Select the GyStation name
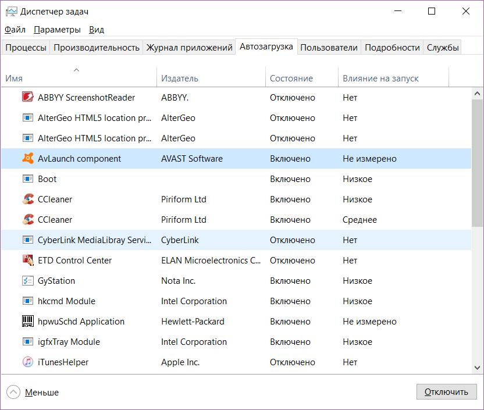The width and height of the screenshot is (484, 410). point(56,281)
